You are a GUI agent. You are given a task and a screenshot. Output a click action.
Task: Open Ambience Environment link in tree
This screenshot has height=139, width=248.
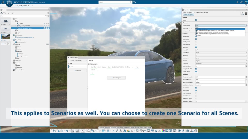pyautogui.click(x=25, y=38)
